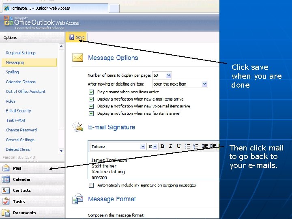Click the Bold formatting button
Image resolution: width=292 pixels, height=219 pixels.
pyautogui.click(x=162, y=146)
